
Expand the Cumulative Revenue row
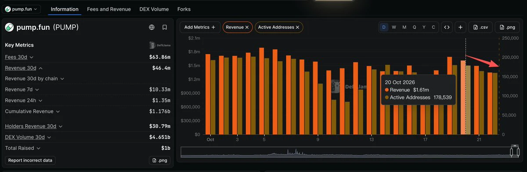32,111
